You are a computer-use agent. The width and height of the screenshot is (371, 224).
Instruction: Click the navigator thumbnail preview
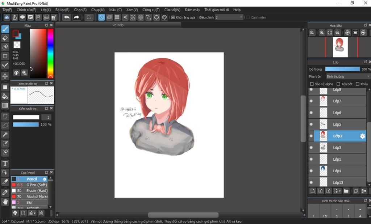(340, 47)
